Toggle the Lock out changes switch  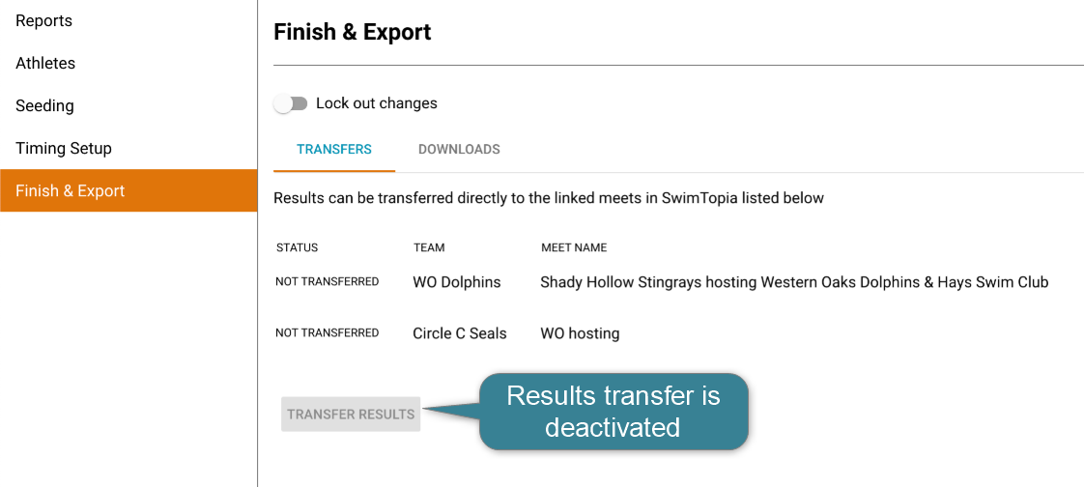coord(290,103)
